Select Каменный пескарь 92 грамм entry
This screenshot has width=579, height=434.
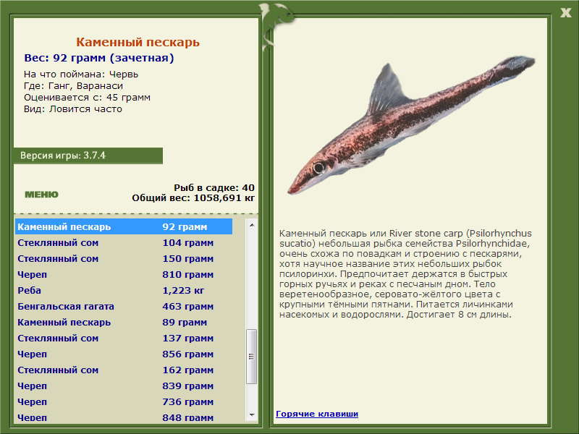(x=124, y=226)
